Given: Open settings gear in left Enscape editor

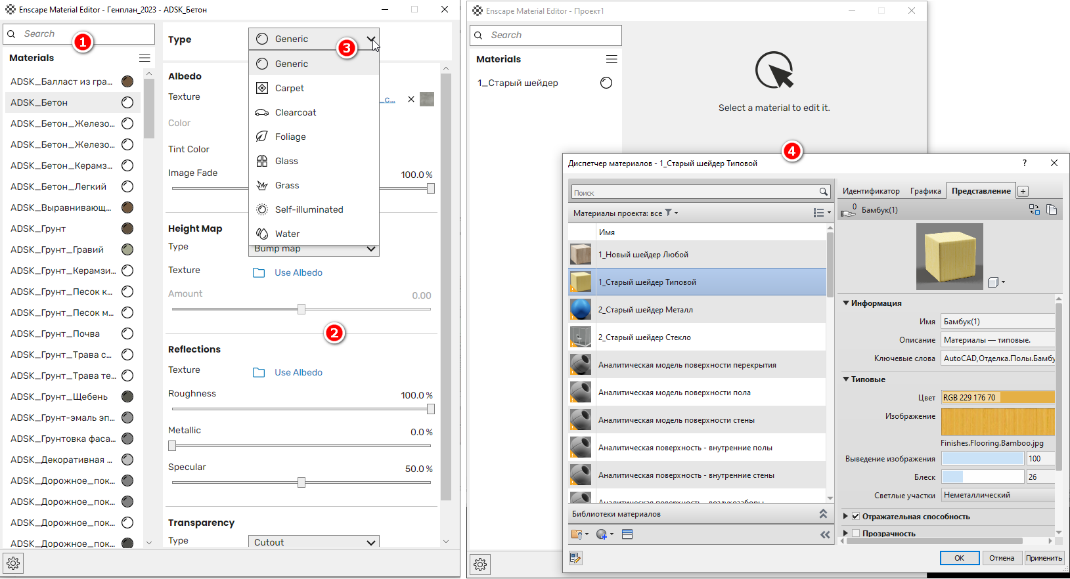Looking at the screenshot, I should click(13, 563).
